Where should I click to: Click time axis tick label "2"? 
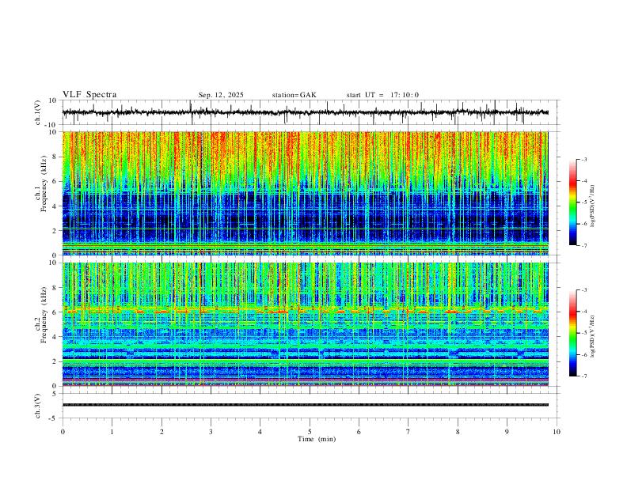pyautogui.click(x=161, y=432)
